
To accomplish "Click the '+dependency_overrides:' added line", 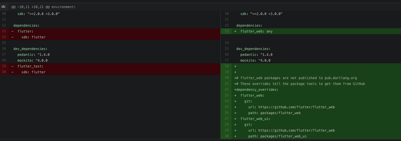I will 257,90.
